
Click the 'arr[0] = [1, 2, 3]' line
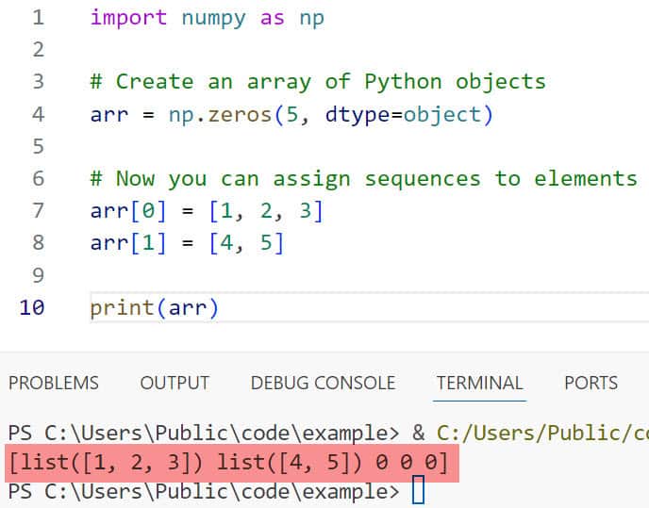[207, 211]
